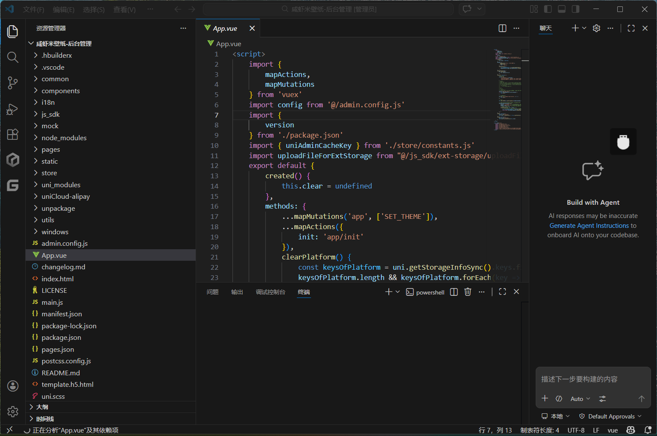Click UTF-8 encoding in status bar
The image size is (657, 436).
click(576, 430)
